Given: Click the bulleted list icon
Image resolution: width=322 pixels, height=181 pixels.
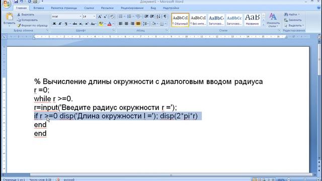Looking at the screenshot, I should (x=121, y=17).
